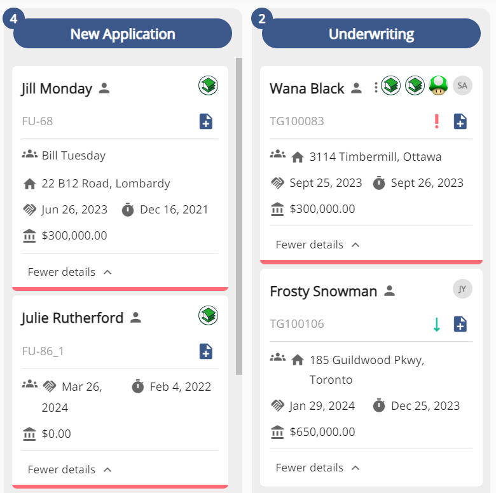Select the Underwriting column header

coord(371,34)
